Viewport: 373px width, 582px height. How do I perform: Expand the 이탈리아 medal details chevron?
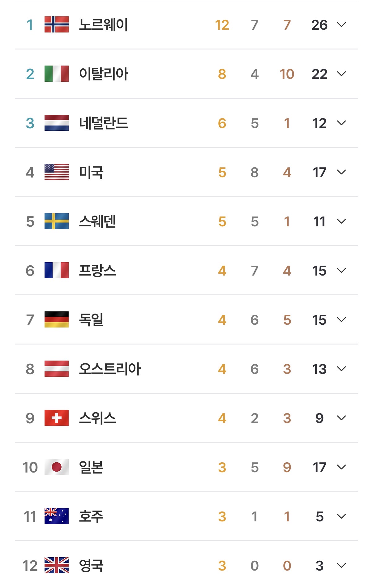[x=341, y=74]
